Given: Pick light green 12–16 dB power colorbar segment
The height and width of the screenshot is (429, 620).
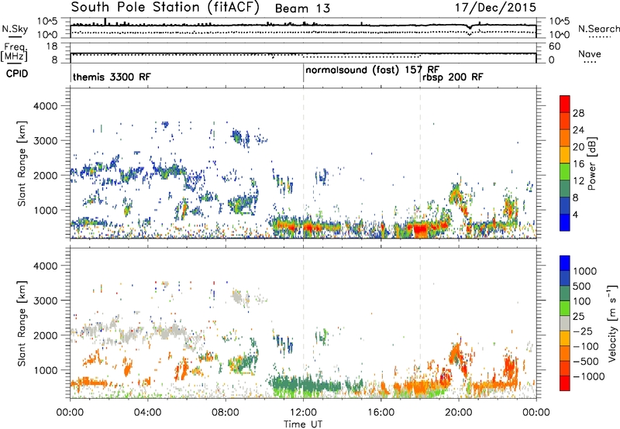Looking at the screenshot, I should pyautogui.click(x=565, y=172).
